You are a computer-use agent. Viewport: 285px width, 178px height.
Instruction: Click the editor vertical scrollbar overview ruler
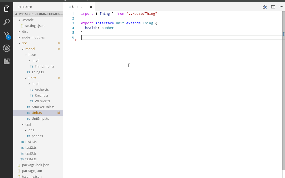pos(283,91)
